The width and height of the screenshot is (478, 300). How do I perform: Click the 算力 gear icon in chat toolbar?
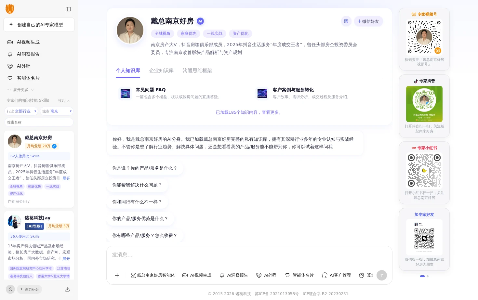tap(361, 275)
